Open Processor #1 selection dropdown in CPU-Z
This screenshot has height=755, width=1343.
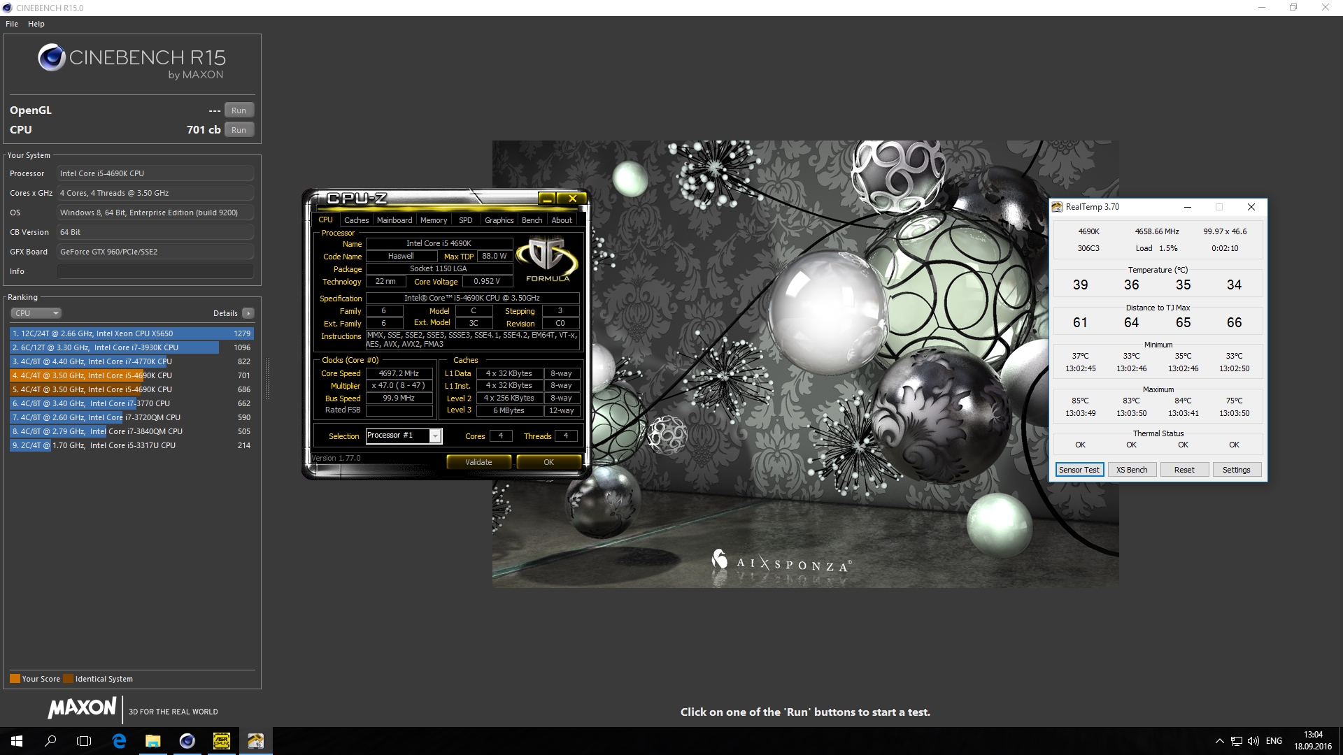(x=435, y=436)
